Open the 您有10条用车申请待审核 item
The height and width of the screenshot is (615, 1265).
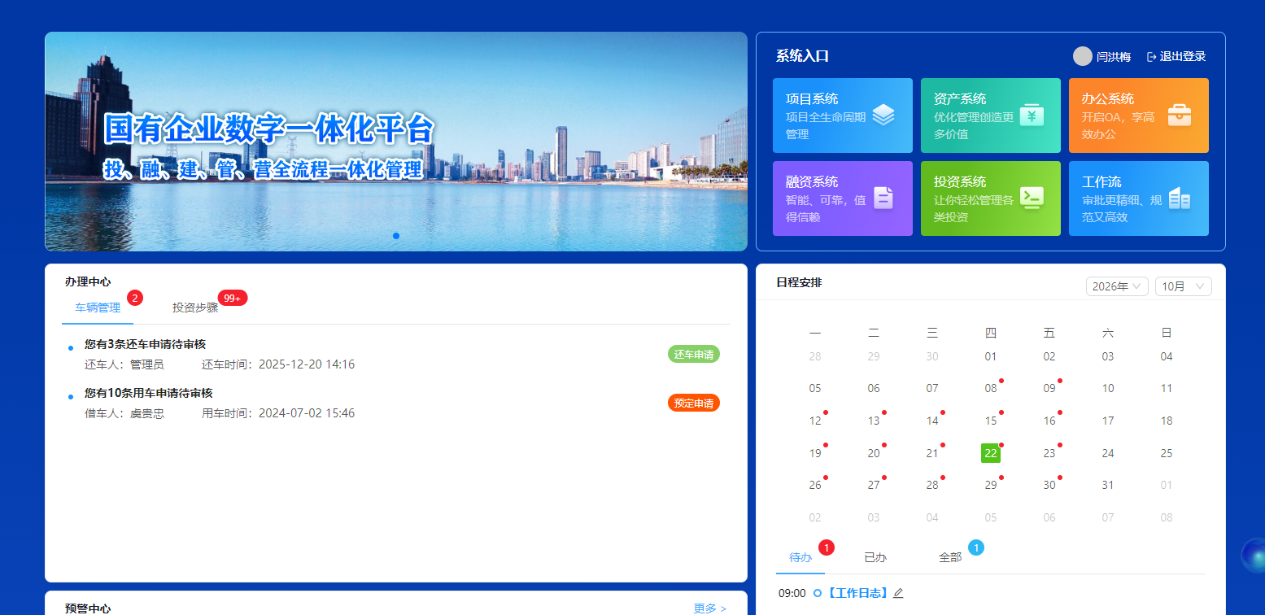(x=148, y=393)
